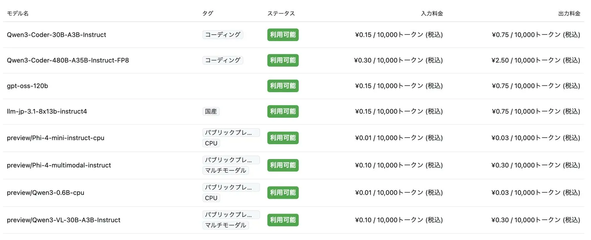Viewport: 591px width, 240px height.
Task: Select the ステータス column header
Action: [281, 14]
